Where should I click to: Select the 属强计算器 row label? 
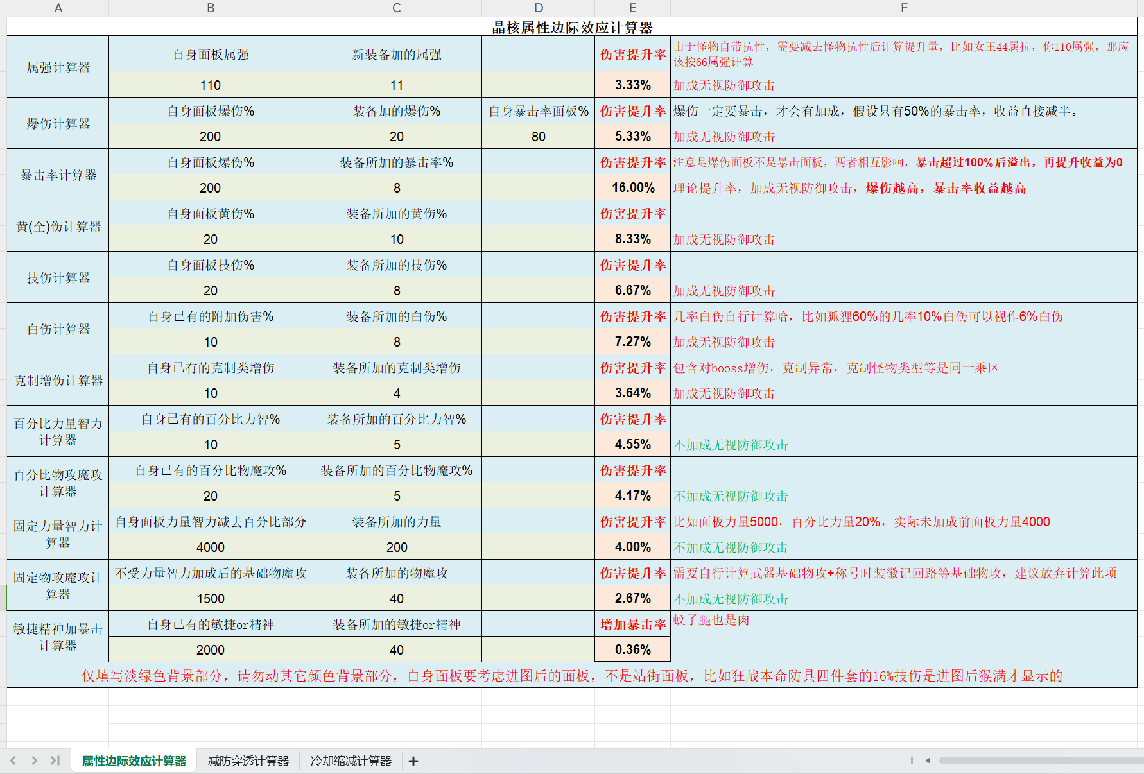click(x=58, y=67)
